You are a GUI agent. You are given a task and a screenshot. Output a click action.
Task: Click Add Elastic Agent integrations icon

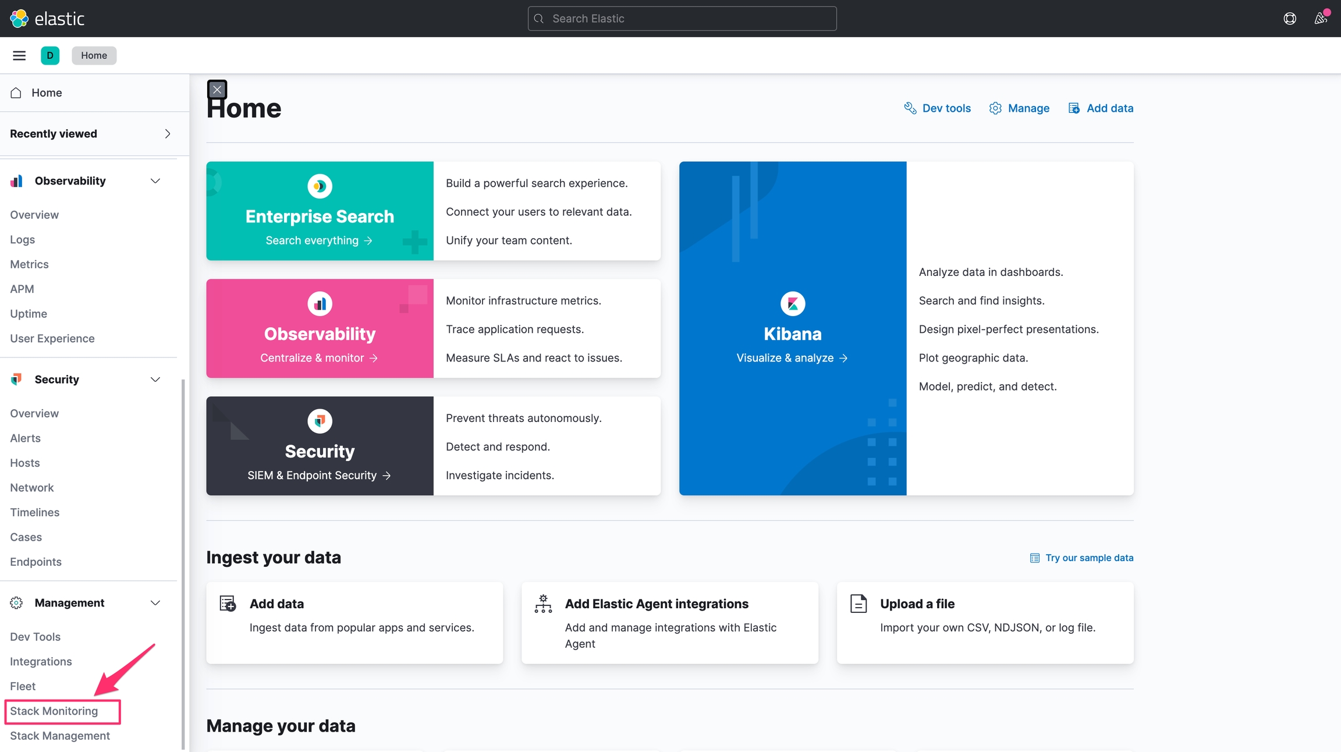pyautogui.click(x=543, y=604)
